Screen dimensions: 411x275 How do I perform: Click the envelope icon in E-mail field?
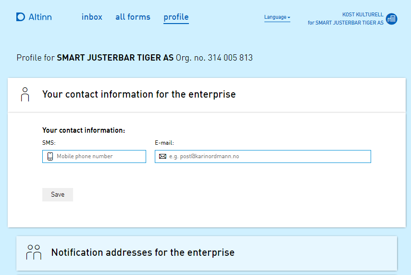[162, 156]
